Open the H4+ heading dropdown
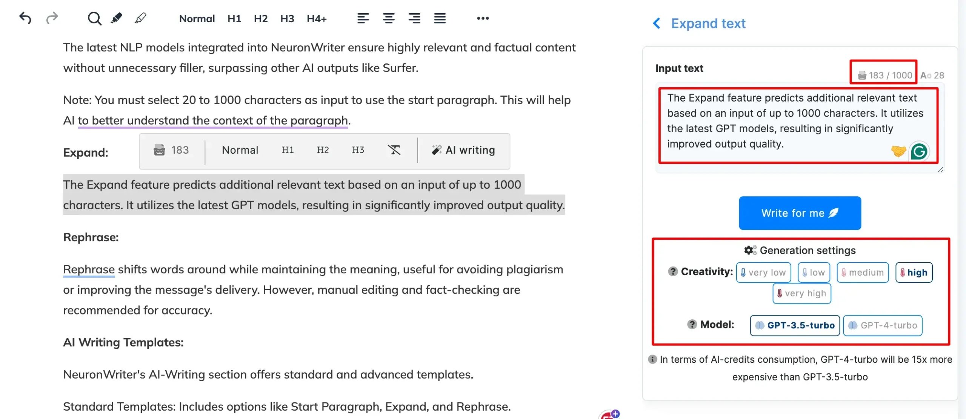Viewport: 966px width, 419px height. tap(317, 18)
